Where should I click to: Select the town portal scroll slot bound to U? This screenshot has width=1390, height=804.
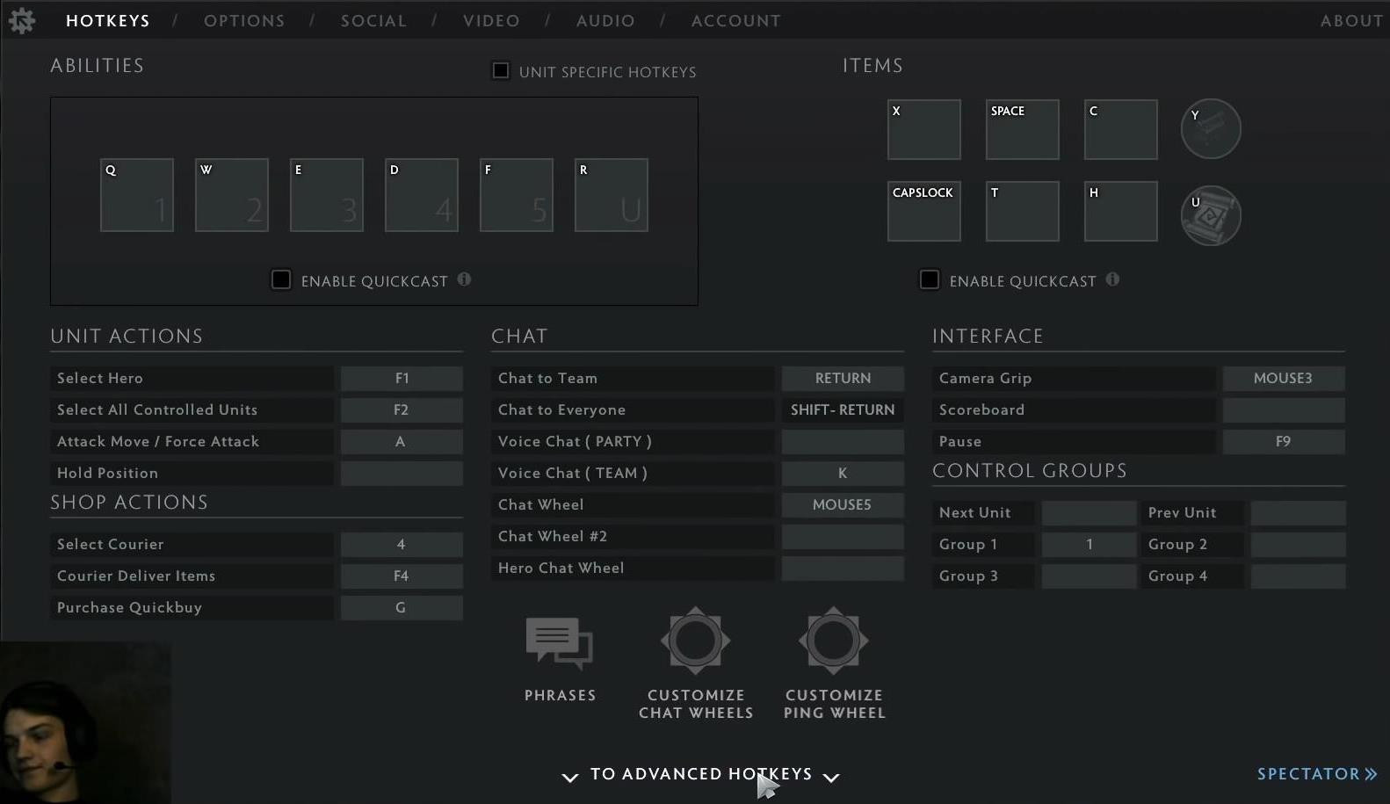[1211, 215]
